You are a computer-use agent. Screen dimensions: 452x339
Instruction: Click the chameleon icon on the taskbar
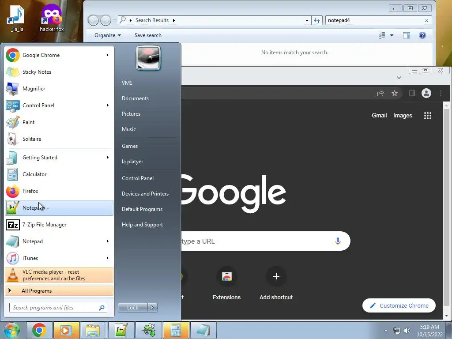click(148, 330)
